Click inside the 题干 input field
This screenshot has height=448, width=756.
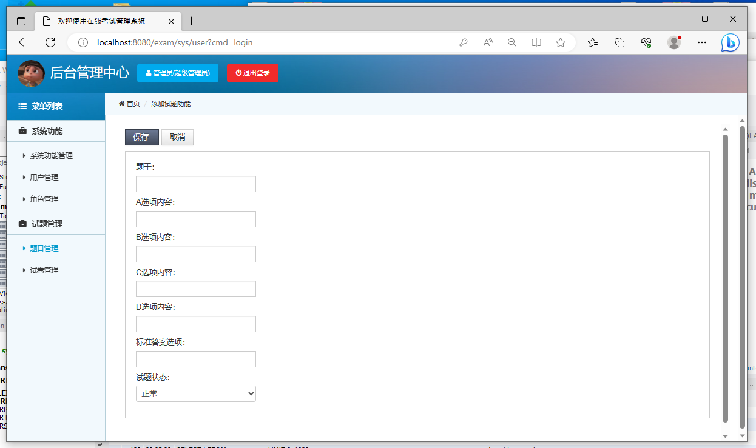click(195, 183)
